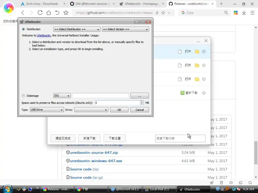Open the Type USB Drive dropdown
This screenshot has height=193, width=258.
(x=47, y=110)
